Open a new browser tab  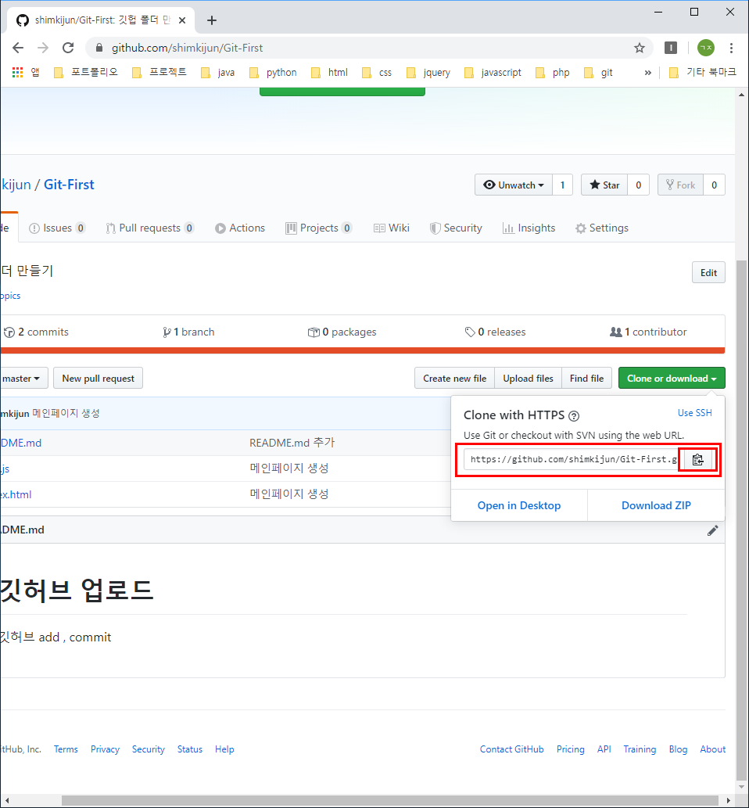click(212, 20)
